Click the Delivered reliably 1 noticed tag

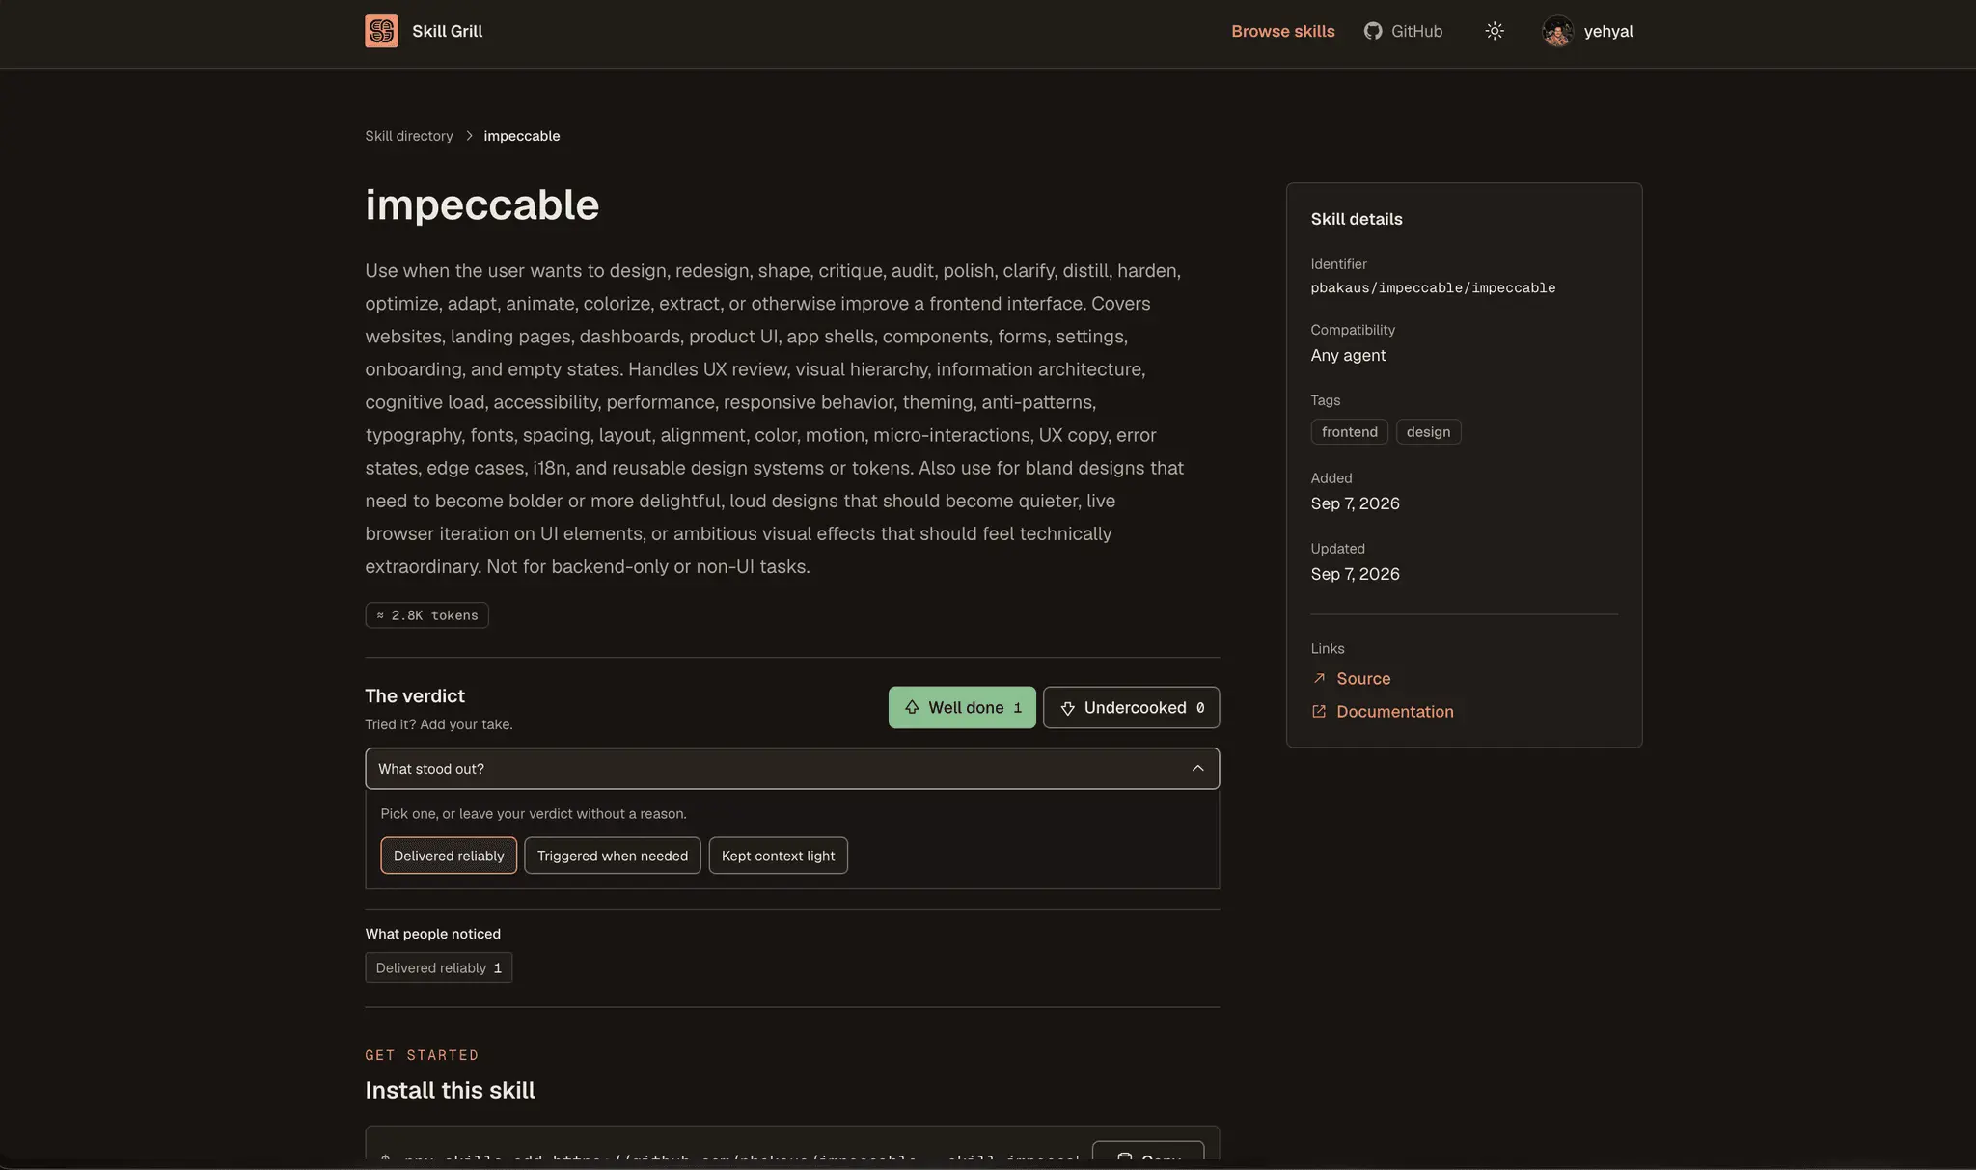[x=439, y=967]
